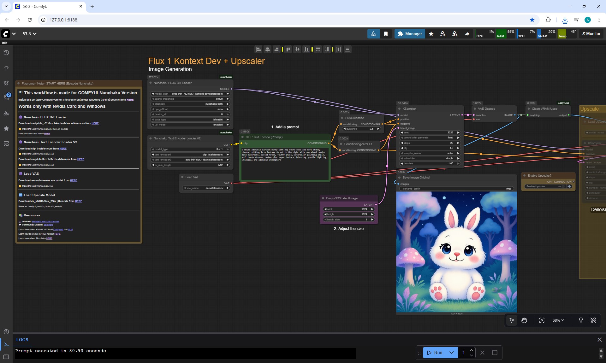
Task: Open the queue history sidebar icon
Action: click(x=6, y=53)
